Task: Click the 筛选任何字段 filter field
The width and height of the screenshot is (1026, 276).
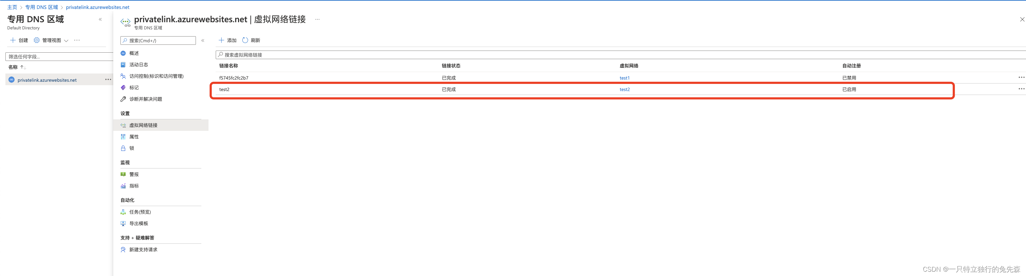Action: pos(59,56)
